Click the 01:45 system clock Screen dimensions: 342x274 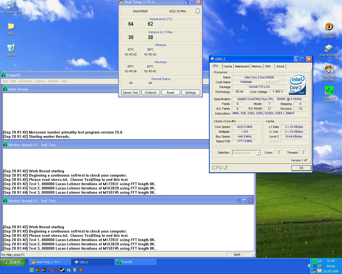pyautogui.click(x=331, y=261)
